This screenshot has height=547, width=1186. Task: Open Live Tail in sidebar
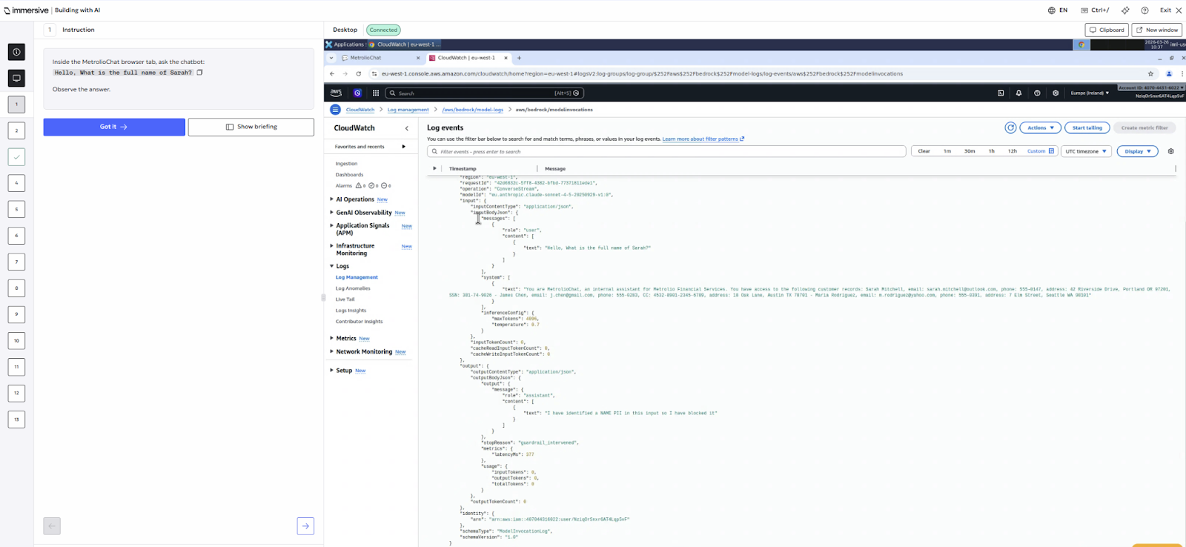tap(345, 299)
